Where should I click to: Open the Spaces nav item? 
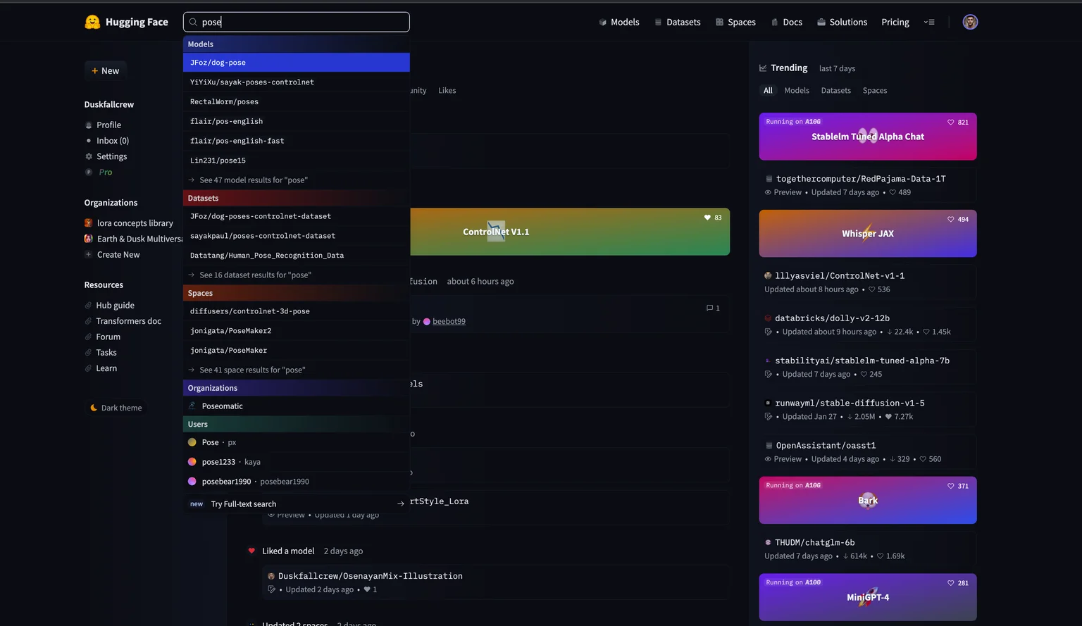(x=735, y=22)
